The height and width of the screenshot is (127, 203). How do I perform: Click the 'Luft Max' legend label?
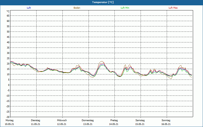click(173, 8)
